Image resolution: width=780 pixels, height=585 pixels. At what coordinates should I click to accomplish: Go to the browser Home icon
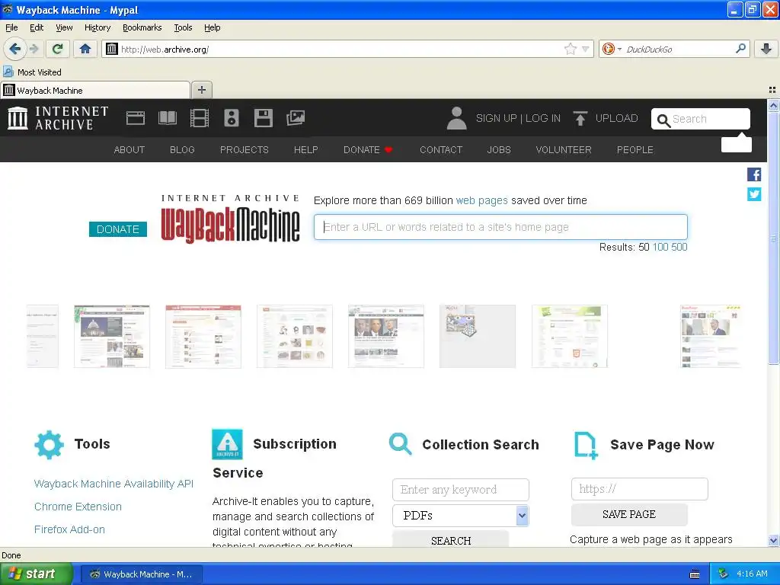point(85,49)
